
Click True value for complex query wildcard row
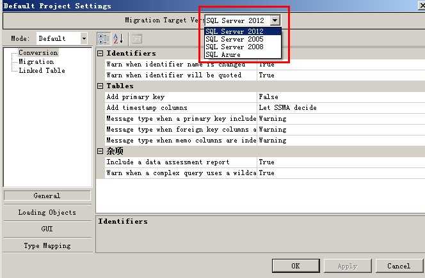pyautogui.click(x=266, y=173)
